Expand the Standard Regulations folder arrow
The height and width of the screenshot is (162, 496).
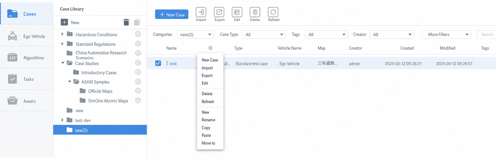[x=62, y=43]
